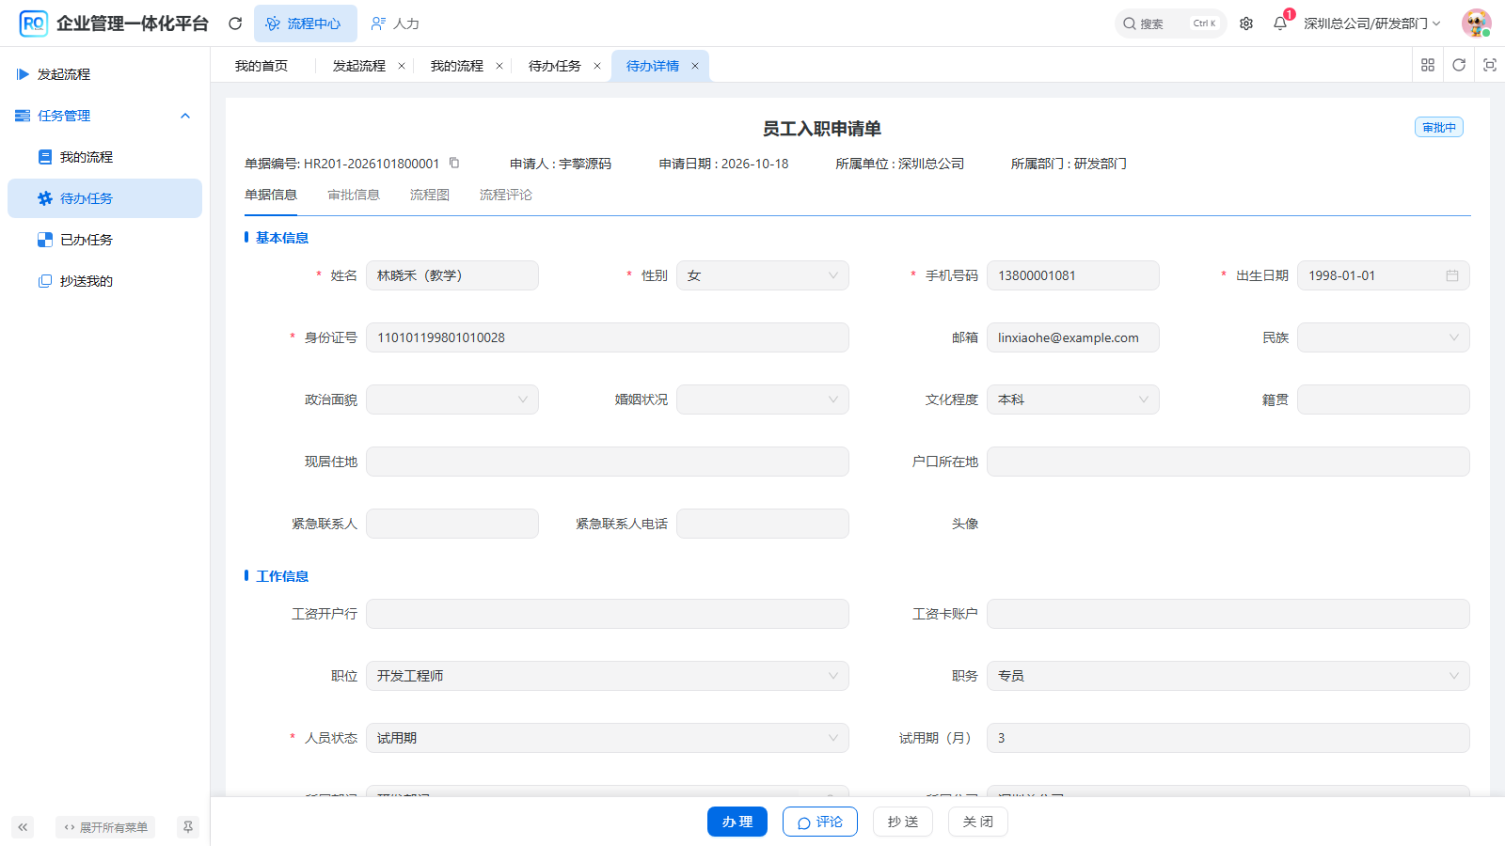This screenshot has width=1505, height=846.
Task: Open 发起流程 in sidebar
Action: (104, 74)
